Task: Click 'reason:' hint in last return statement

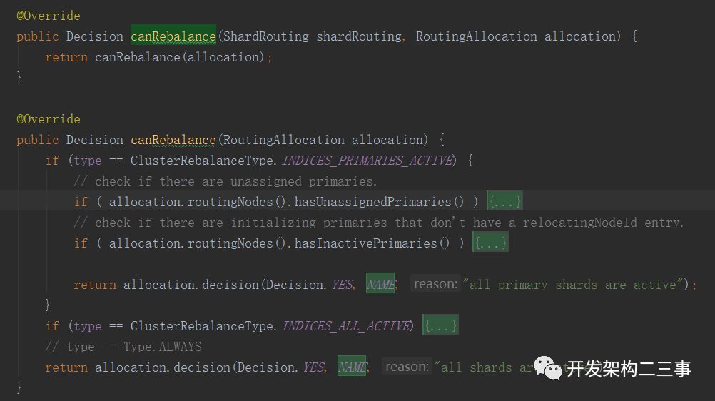Action: coord(407,366)
